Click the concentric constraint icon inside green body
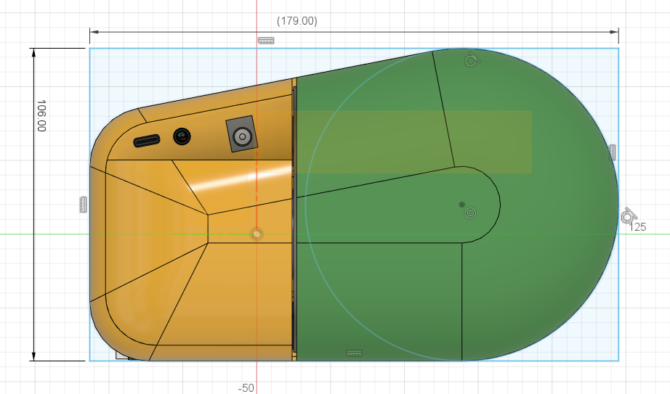Image resolution: width=670 pixels, height=394 pixels. pyautogui.click(x=470, y=213)
